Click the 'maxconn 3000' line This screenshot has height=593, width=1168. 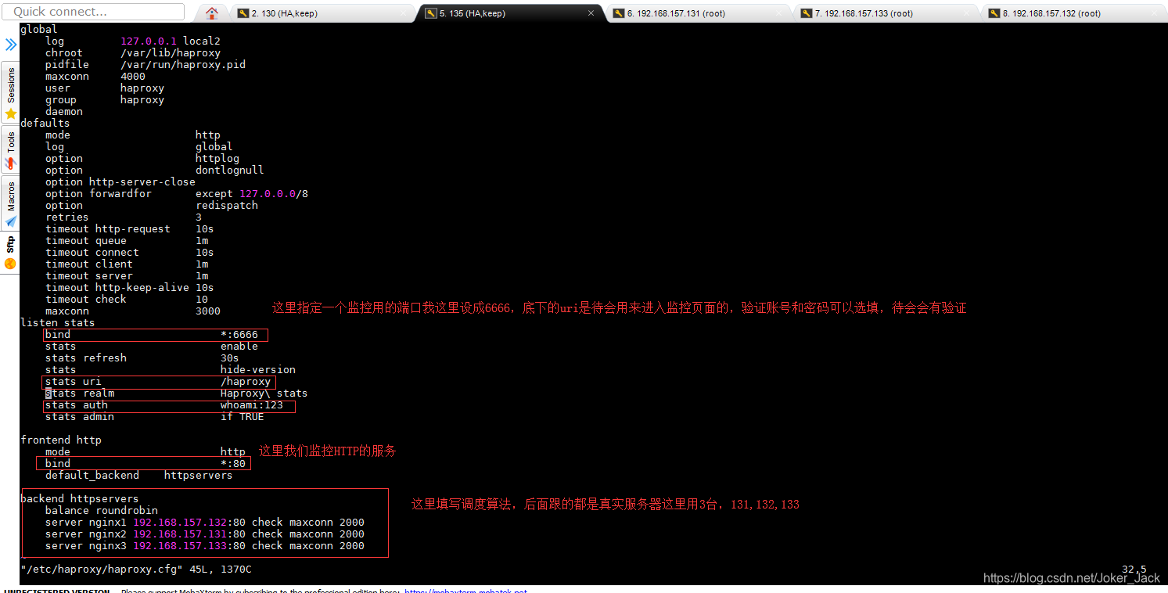tap(133, 311)
